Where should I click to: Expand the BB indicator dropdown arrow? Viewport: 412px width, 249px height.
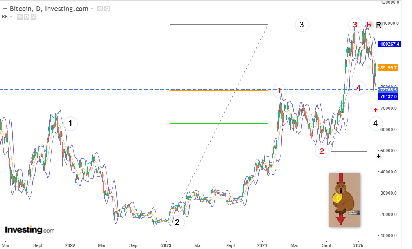11,17
